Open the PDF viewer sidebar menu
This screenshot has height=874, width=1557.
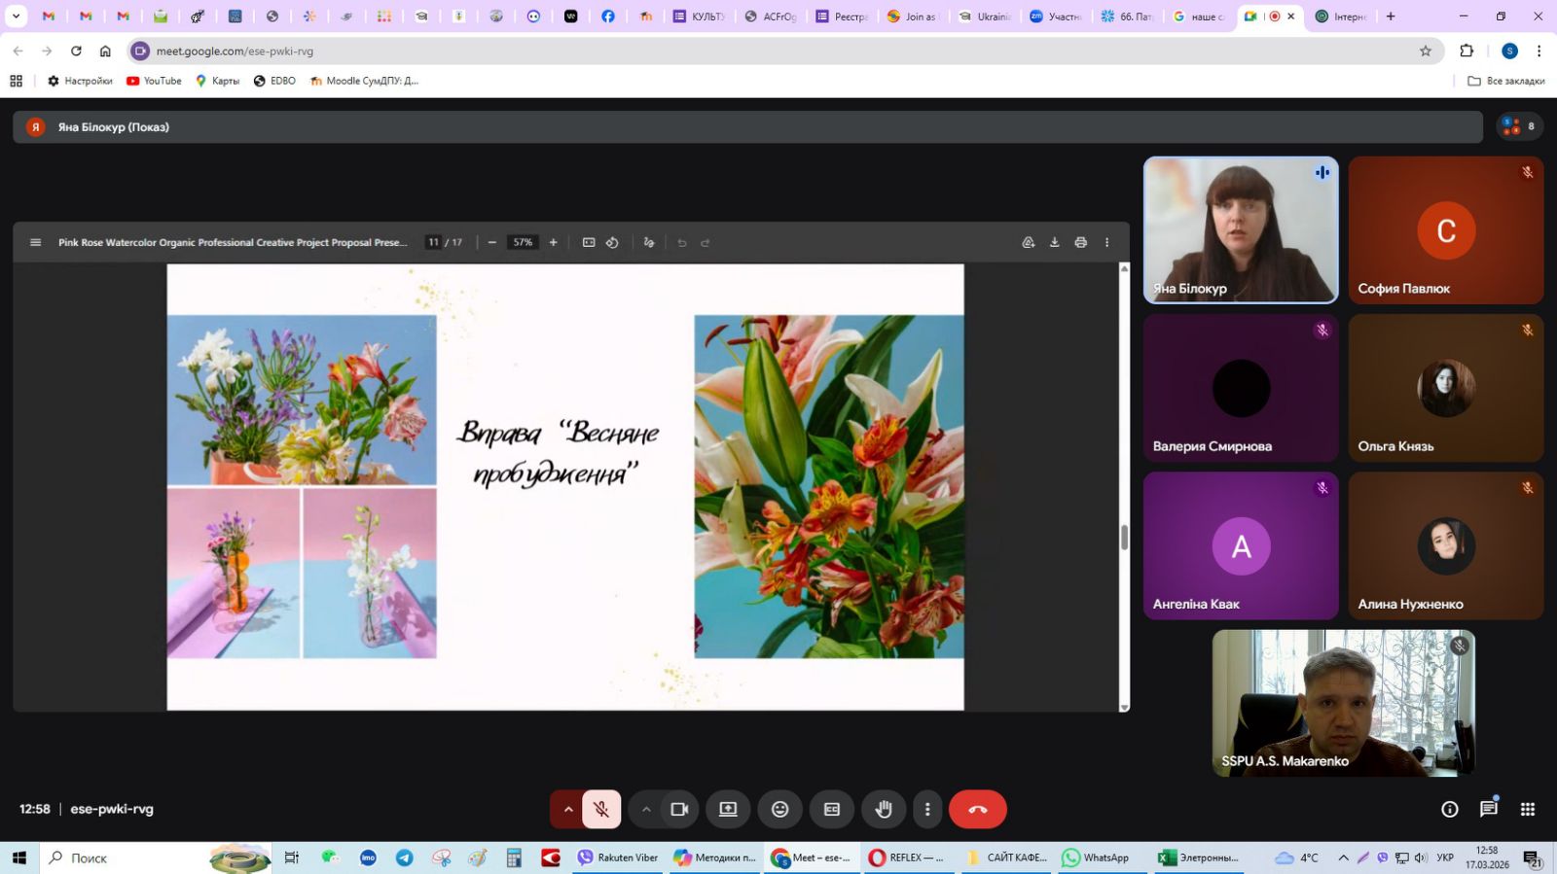(x=36, y=242)
